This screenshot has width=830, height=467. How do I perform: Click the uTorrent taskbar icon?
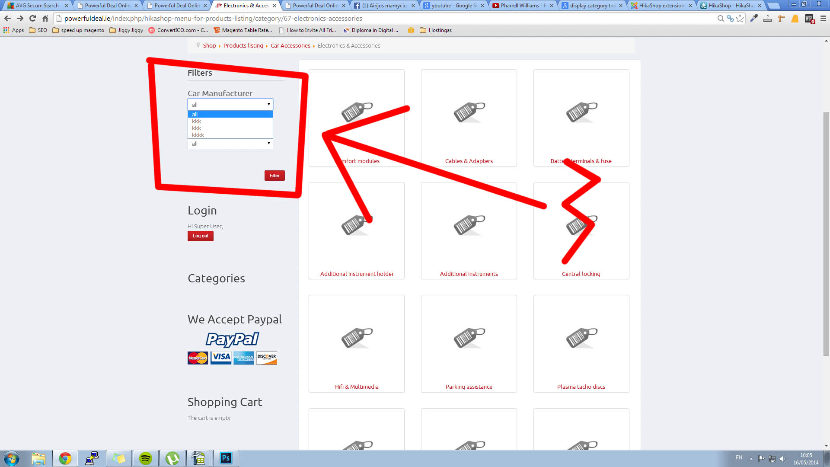[172, 458]
